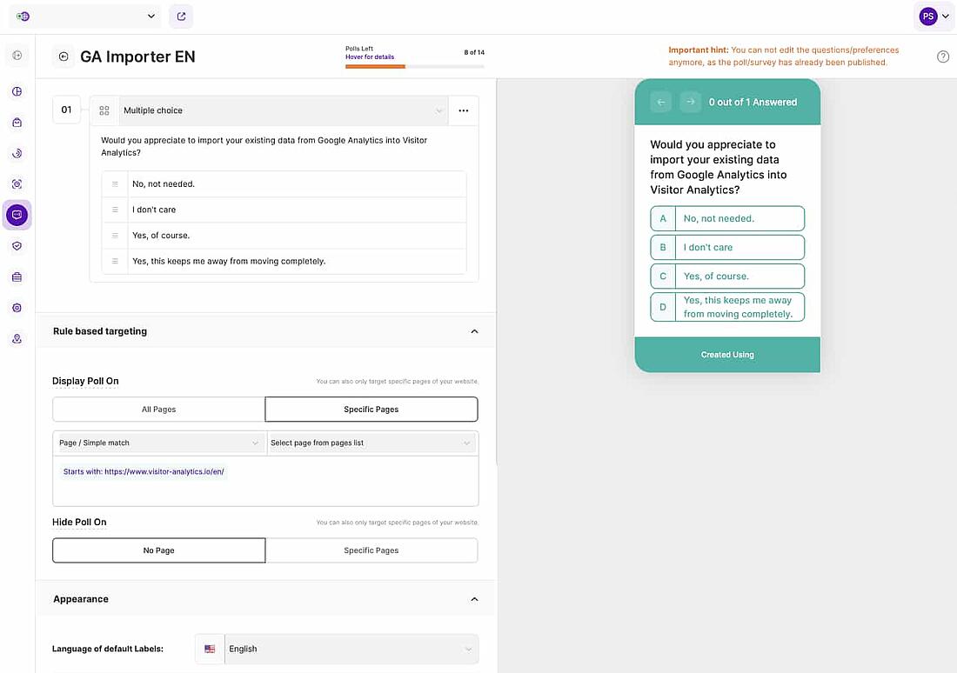
Task: Click the 'Created Using' footer in preview
Action: click(x=727, y=355)
